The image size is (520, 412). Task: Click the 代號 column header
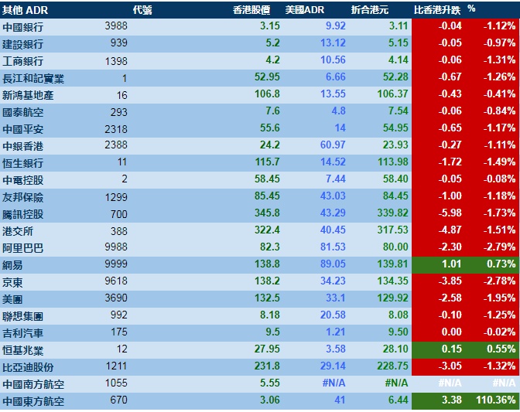coord(142,10)
